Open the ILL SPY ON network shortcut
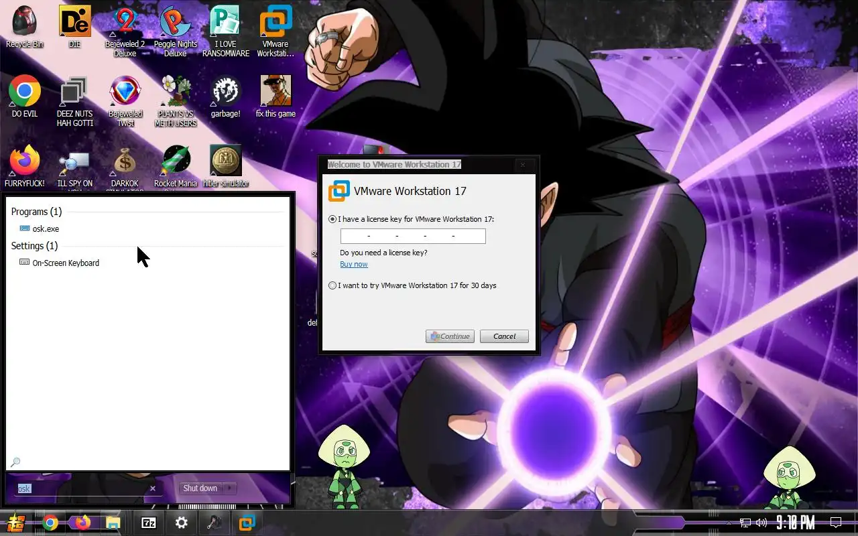This screenshot has width=858, height=536. pos(74,169)
